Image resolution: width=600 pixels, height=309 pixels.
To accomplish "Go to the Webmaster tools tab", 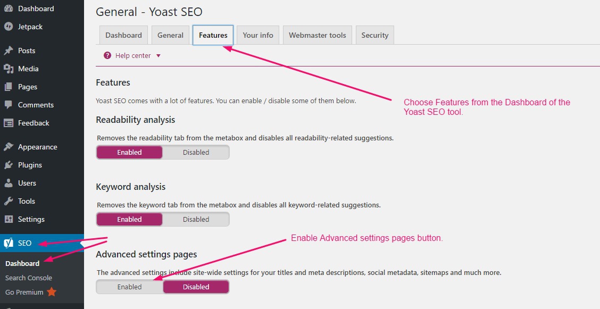I will pyautogui.click(x=317, y=35).
